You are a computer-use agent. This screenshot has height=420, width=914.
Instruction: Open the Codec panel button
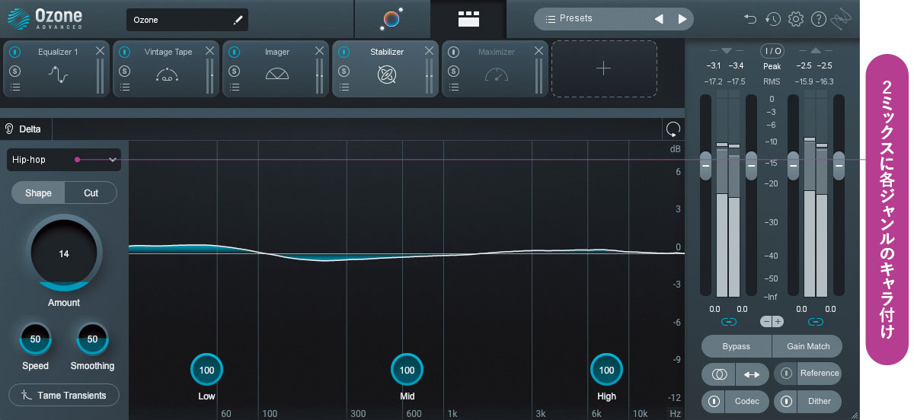click(x=747, y=401)
